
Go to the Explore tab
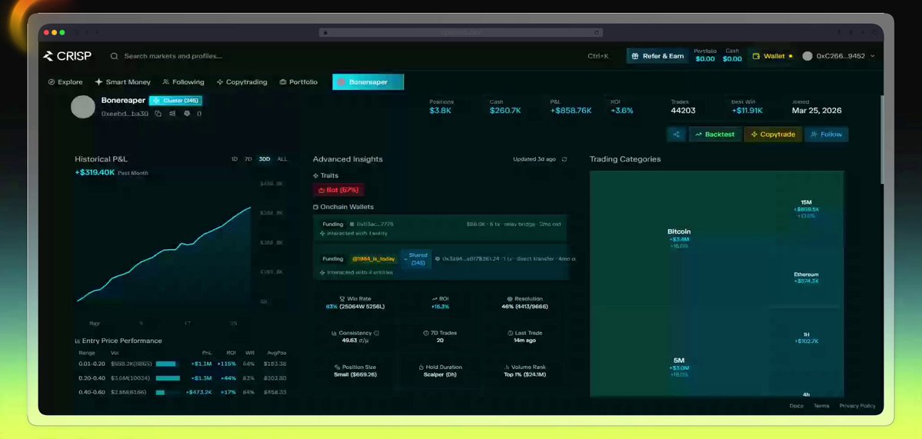pyautogui.click(x=65, y=82)
